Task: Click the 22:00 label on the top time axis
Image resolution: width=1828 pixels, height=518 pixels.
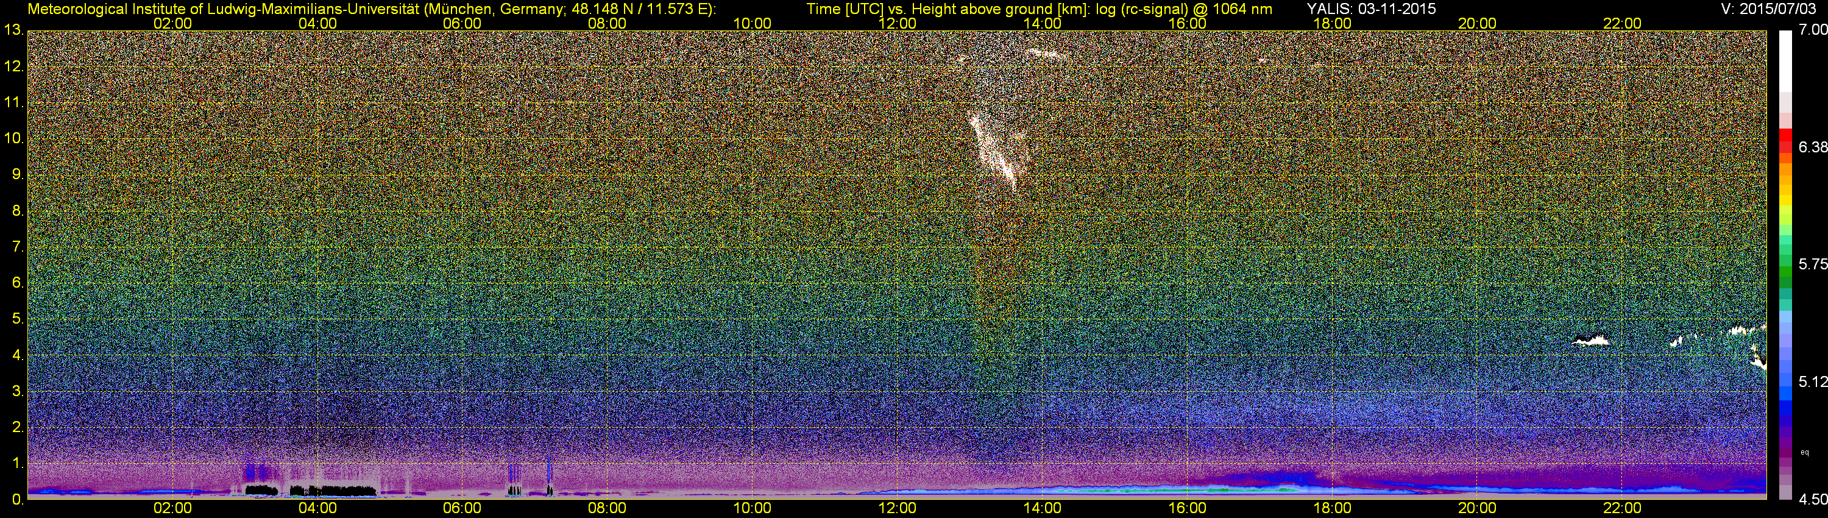Action: (x=1622, y=23)
